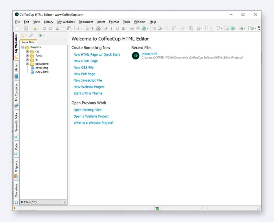This screenshot has width=274, height=222.
Task: Insert a bulleted list from the toolbar
Action: point(132,28)
